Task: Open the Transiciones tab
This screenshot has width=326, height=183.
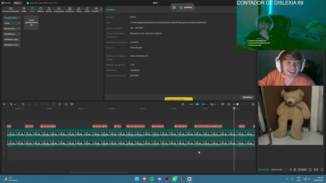Action: [x=59, y=10]
